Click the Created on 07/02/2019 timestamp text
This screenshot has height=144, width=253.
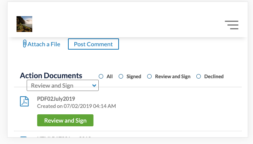tap(77, 106)
